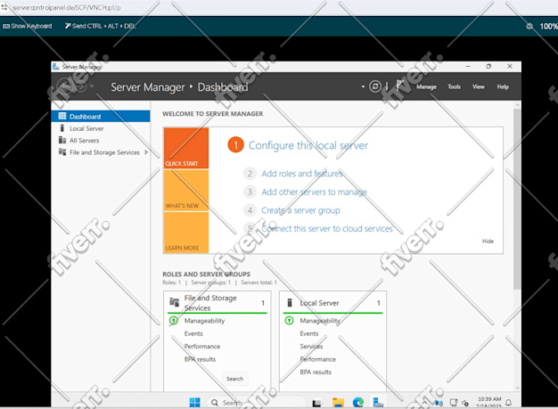Select Dashboard in the left navigation pane

[x=101, y=117]
